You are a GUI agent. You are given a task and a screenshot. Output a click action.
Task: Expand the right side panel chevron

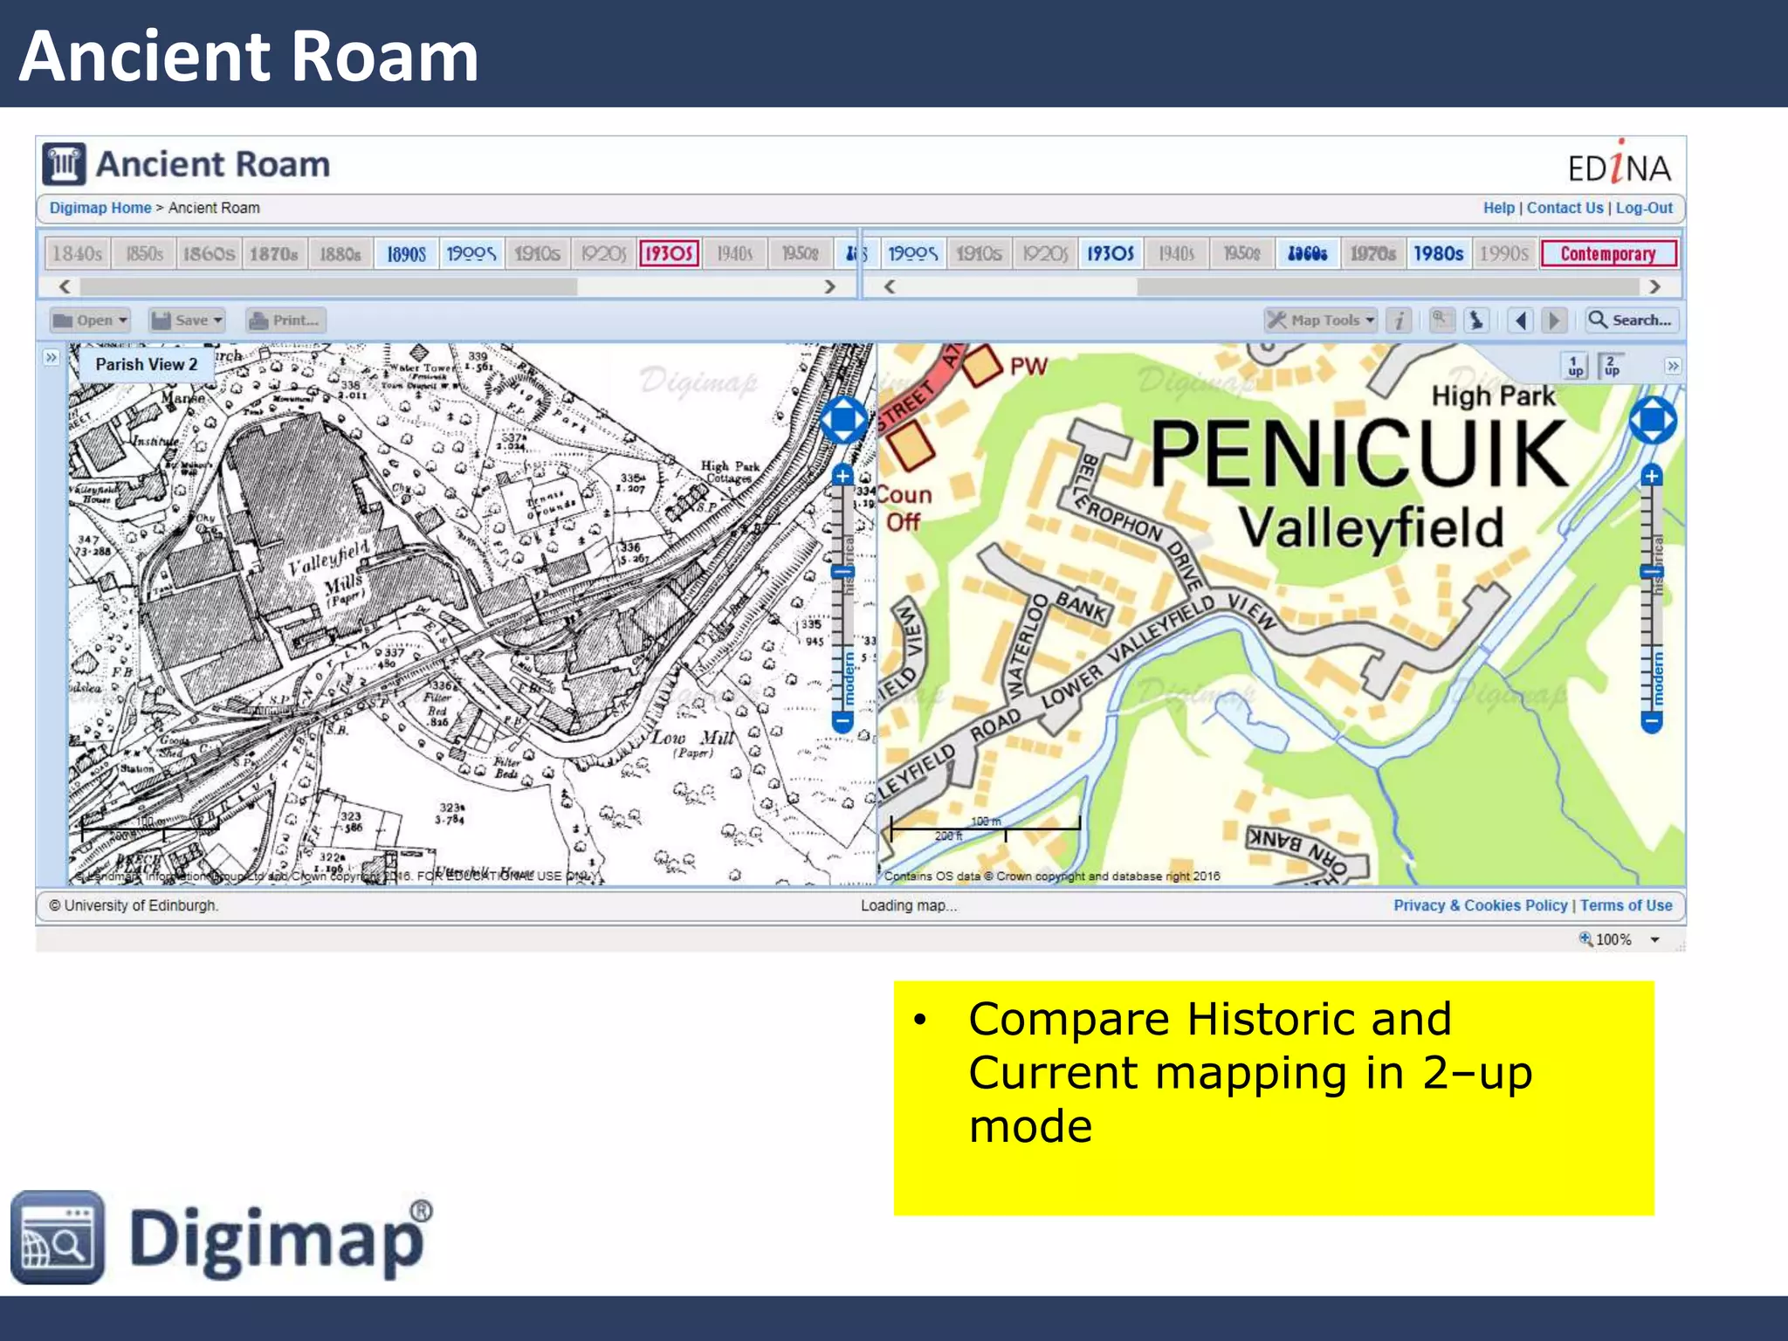(1672, 366)
